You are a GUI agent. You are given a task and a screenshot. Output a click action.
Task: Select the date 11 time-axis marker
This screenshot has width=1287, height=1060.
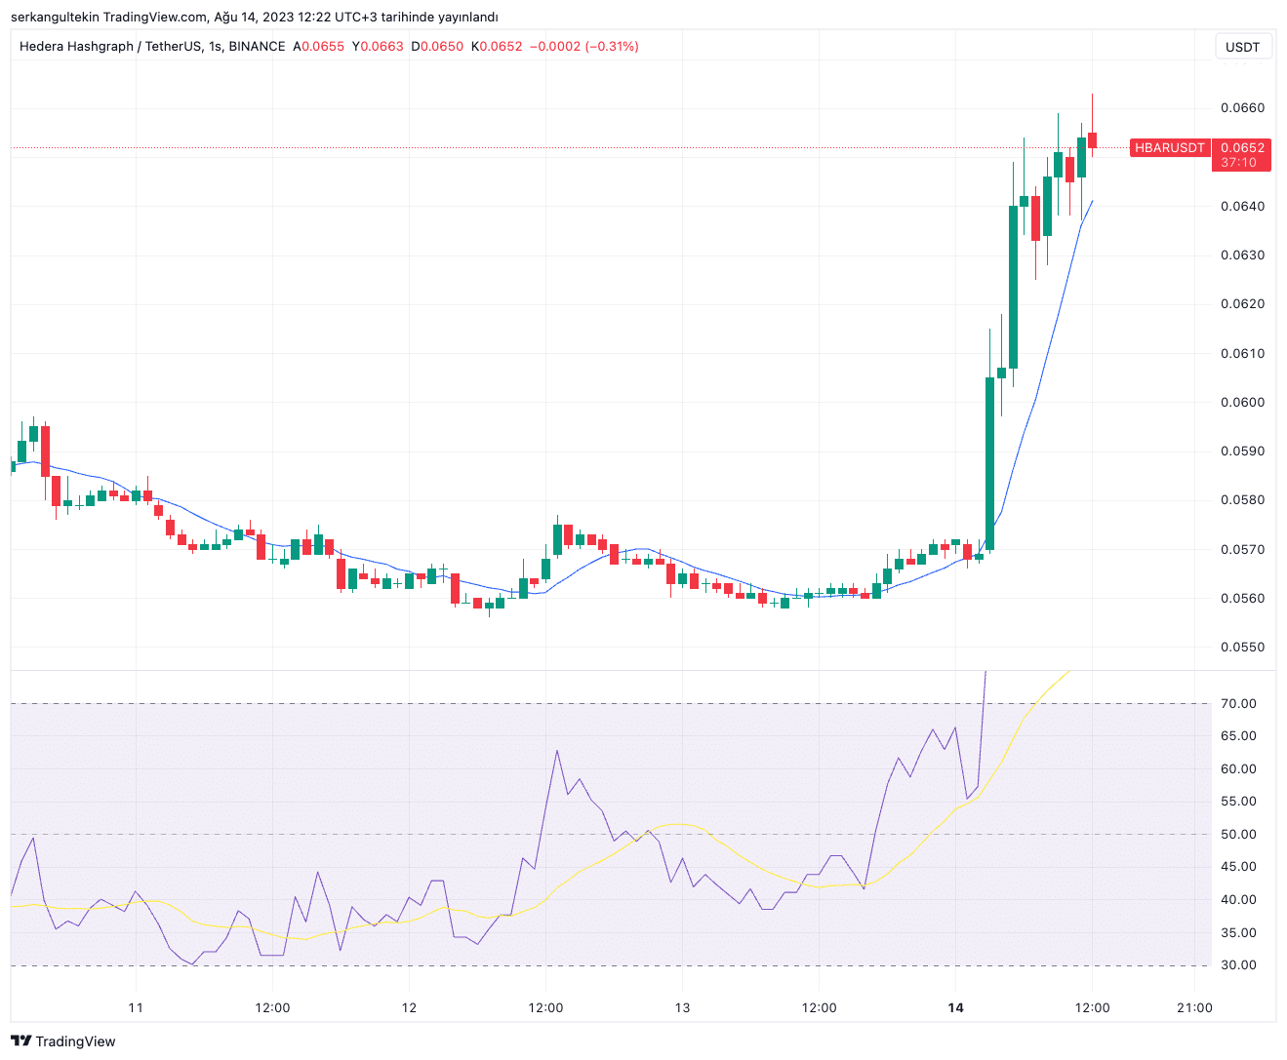(x=136, y=1007)
